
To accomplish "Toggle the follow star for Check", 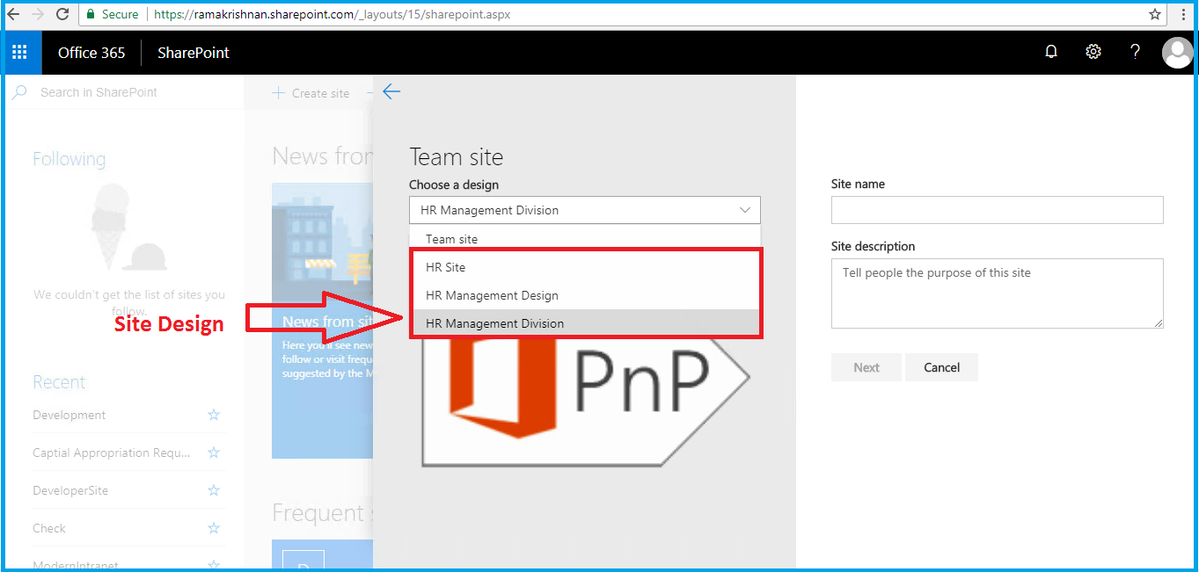I will tap(214, 528).
